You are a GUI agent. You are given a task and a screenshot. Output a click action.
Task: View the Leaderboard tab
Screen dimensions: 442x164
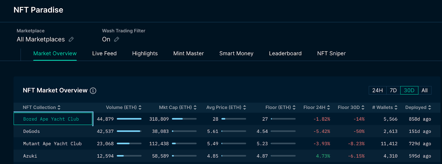(285, 53)
